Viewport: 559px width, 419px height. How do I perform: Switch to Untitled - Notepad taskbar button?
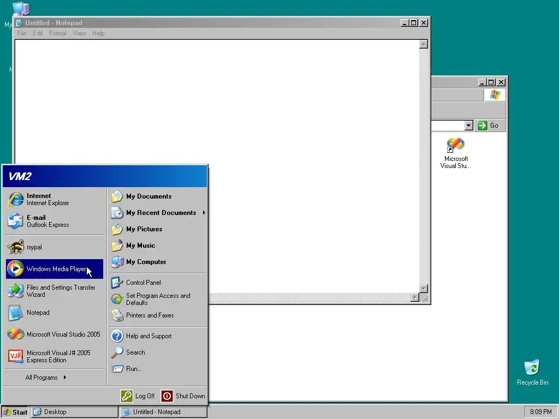(x=163, y=412)
